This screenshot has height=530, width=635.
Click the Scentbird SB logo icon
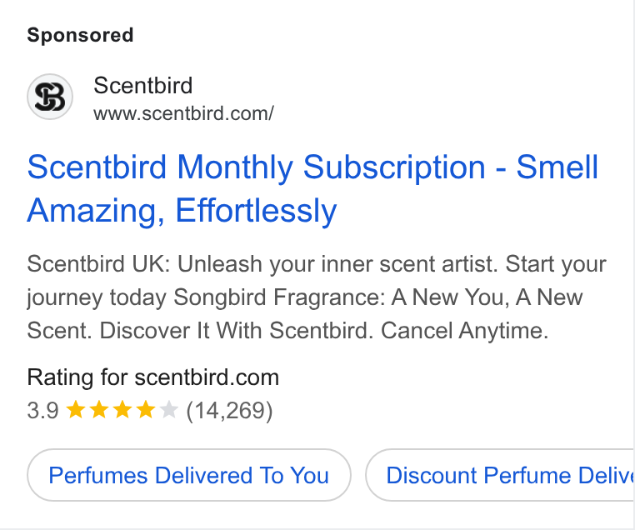point(50,97)
